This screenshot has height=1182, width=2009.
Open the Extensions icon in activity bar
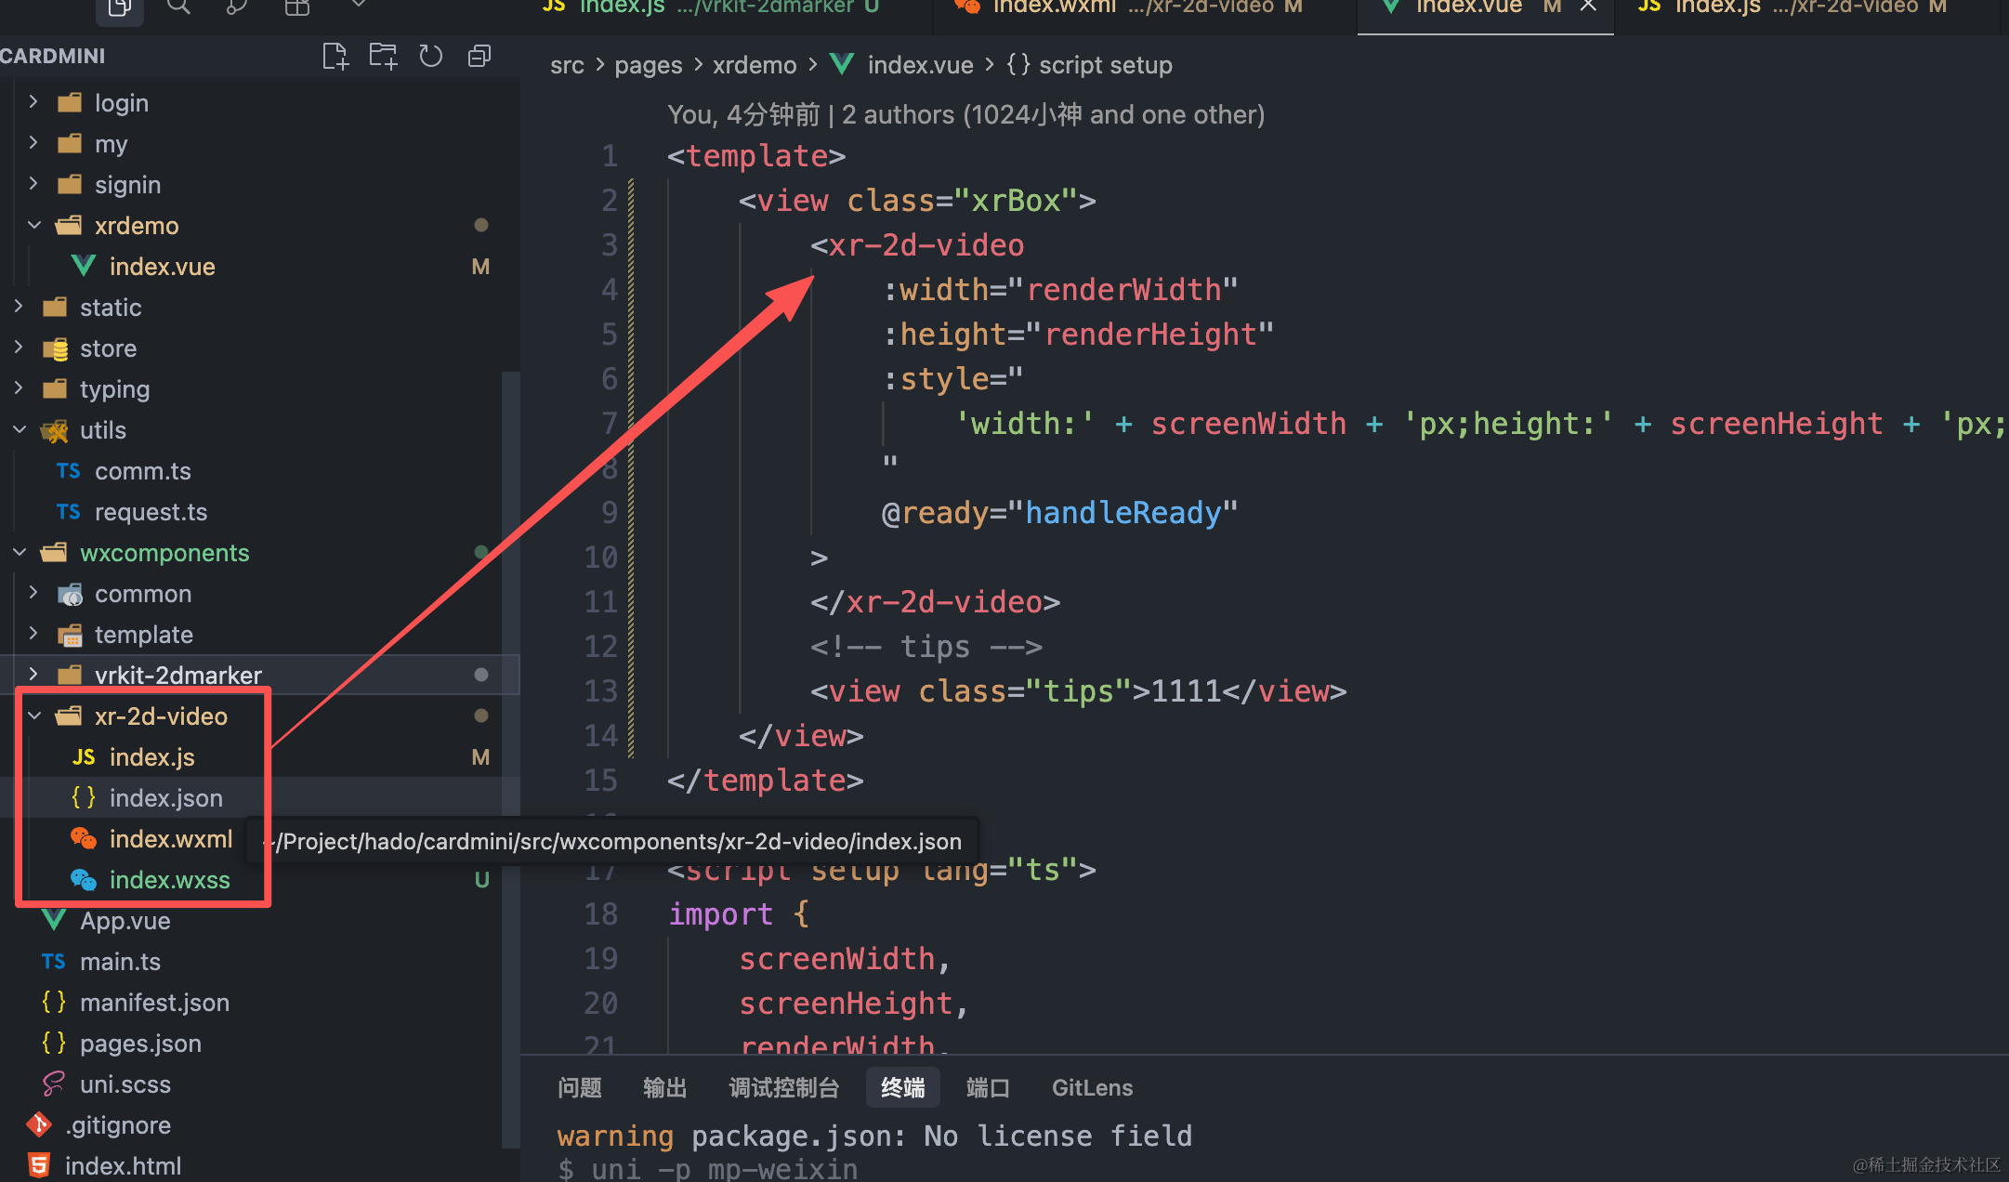(297, 7)
